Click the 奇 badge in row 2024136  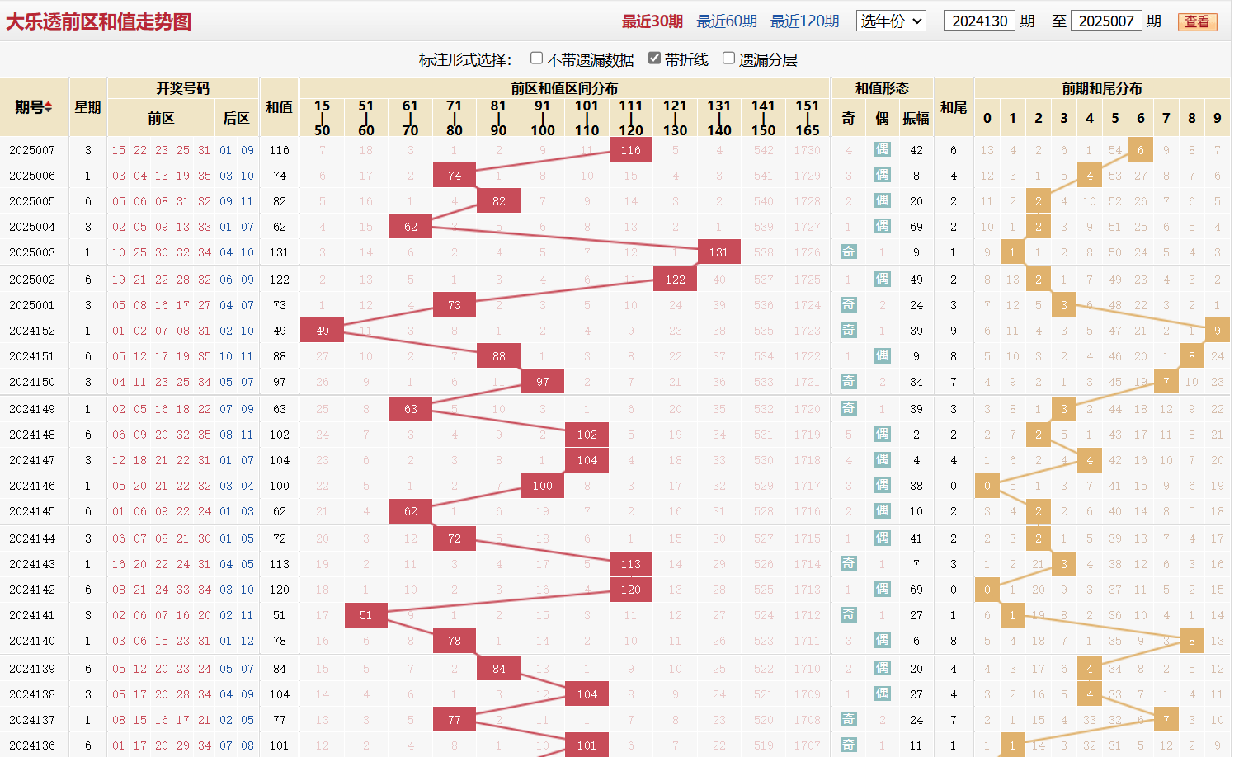pos(848,745)
